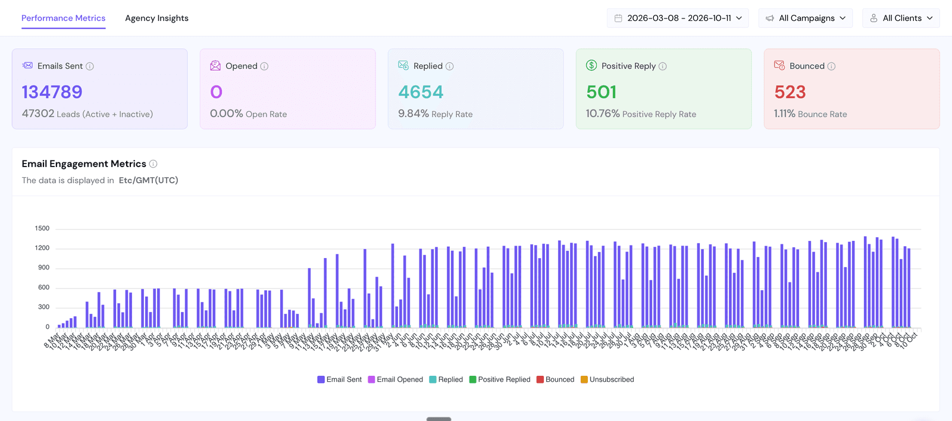Click the Unsubscribed orange legend swatch
The image size is (952, 421).
[584, 379]
